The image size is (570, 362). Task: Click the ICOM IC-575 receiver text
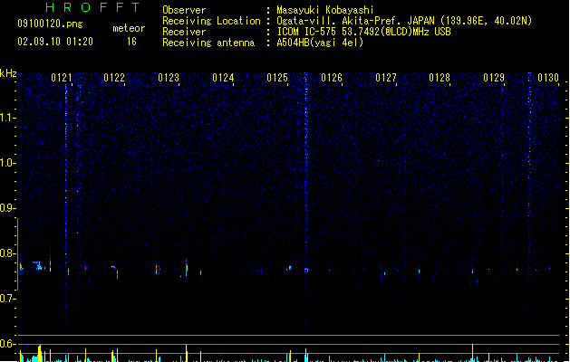(364, 32)
